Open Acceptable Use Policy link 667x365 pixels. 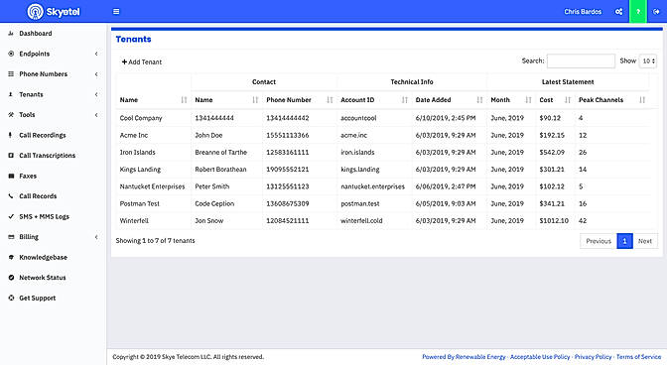coord(540,357)
